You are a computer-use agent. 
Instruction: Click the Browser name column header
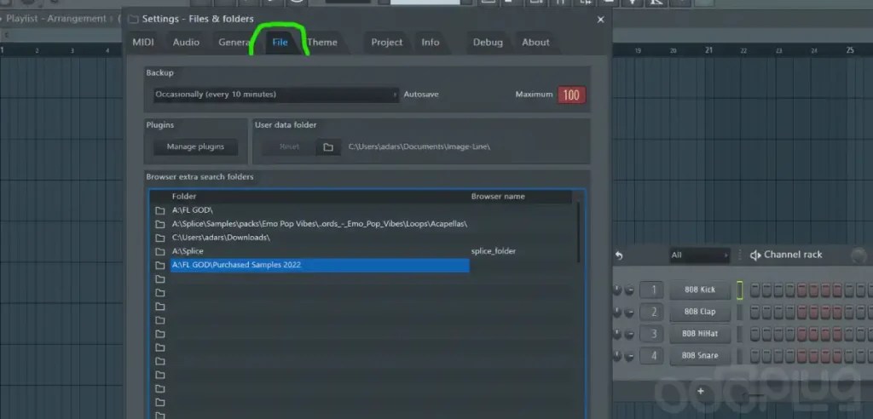498,197
